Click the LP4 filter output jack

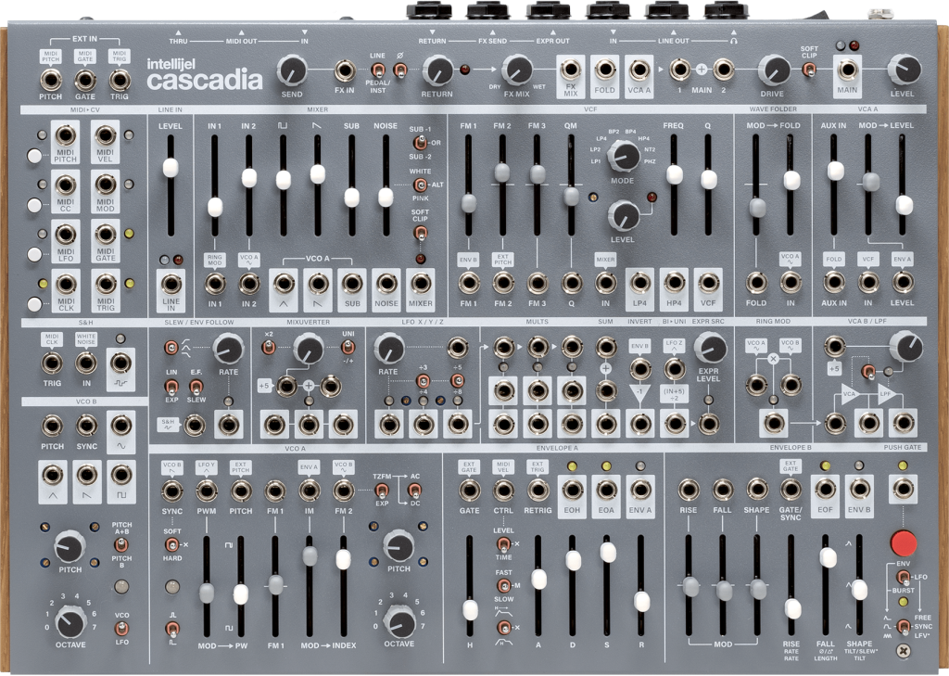639,283
